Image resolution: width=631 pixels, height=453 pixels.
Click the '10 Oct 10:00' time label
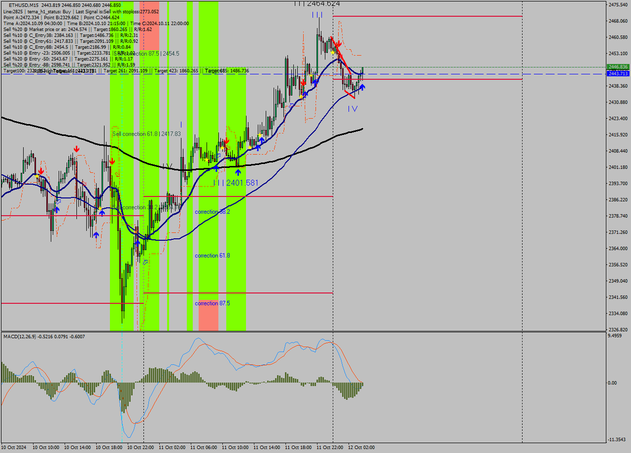pos(46,448)
